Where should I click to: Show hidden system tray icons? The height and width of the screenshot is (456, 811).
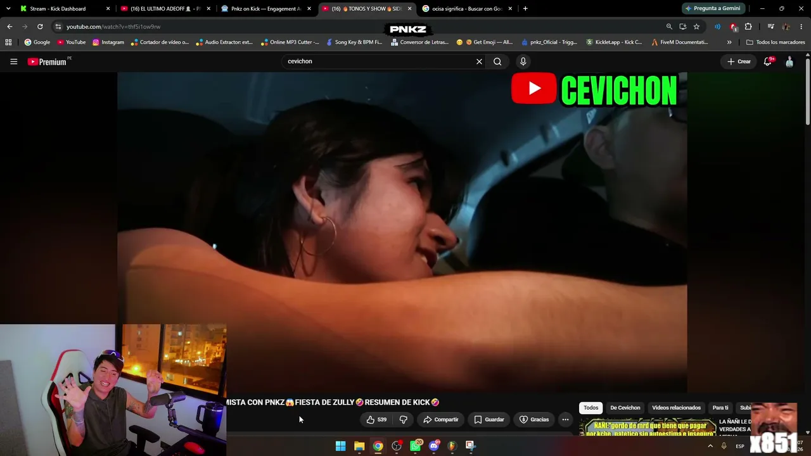pyautogui.click(x=710, y=446)
